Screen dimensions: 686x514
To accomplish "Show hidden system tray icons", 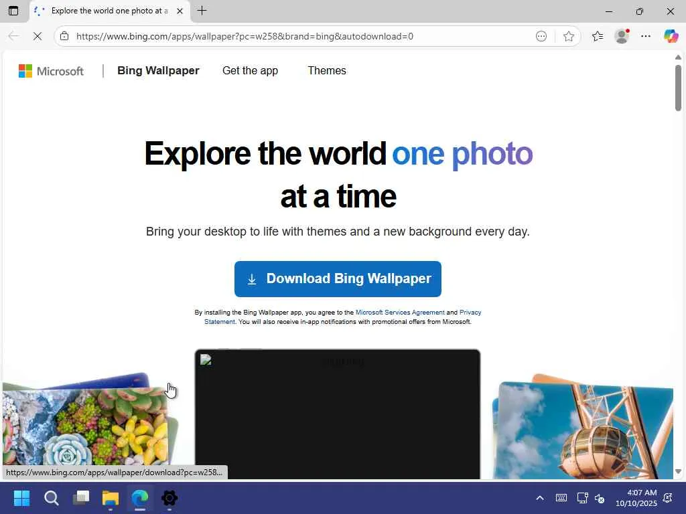I will 540,498.
